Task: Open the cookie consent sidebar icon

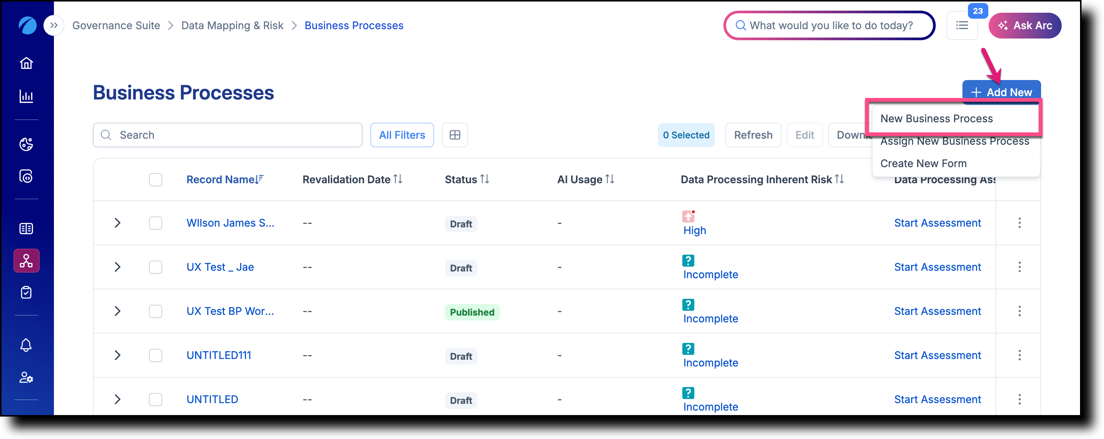Action: click(x=26, y=144)
